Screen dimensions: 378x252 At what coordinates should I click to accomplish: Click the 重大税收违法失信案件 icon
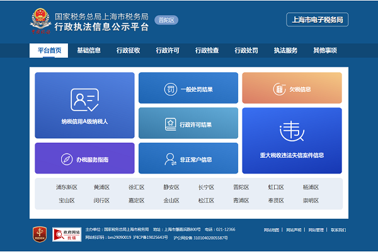pos(292,131)
